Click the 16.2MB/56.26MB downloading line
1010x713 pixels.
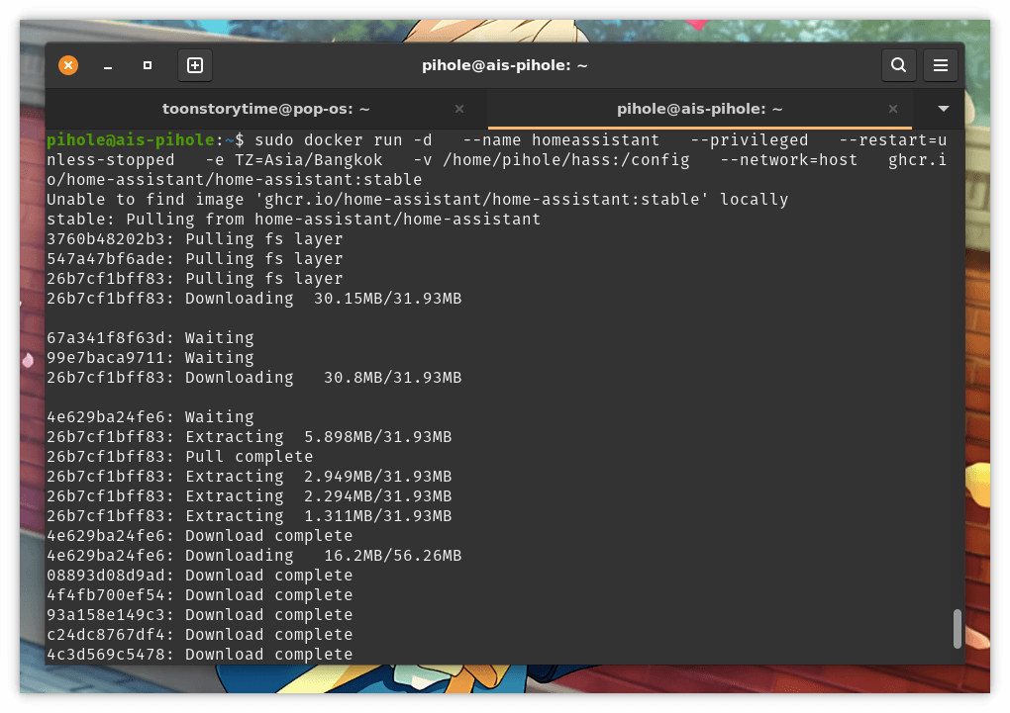[x=253, y=556]
